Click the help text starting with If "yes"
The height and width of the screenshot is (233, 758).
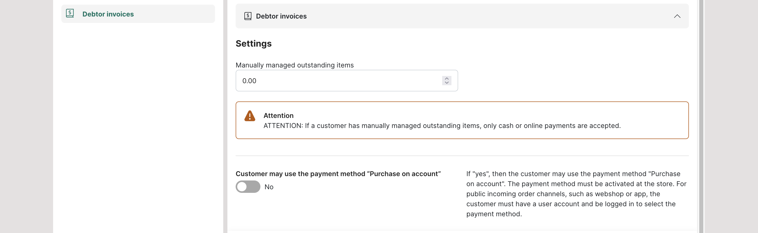click(576, 194)
